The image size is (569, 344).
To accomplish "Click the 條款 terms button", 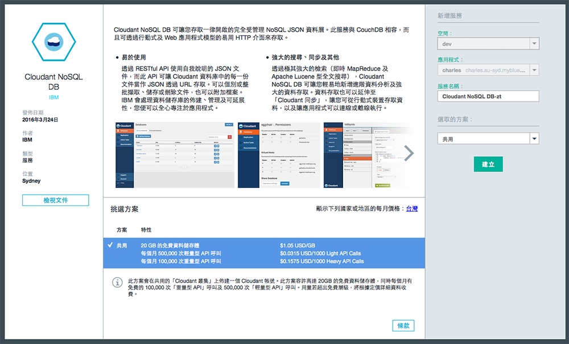I will [403, 326].
